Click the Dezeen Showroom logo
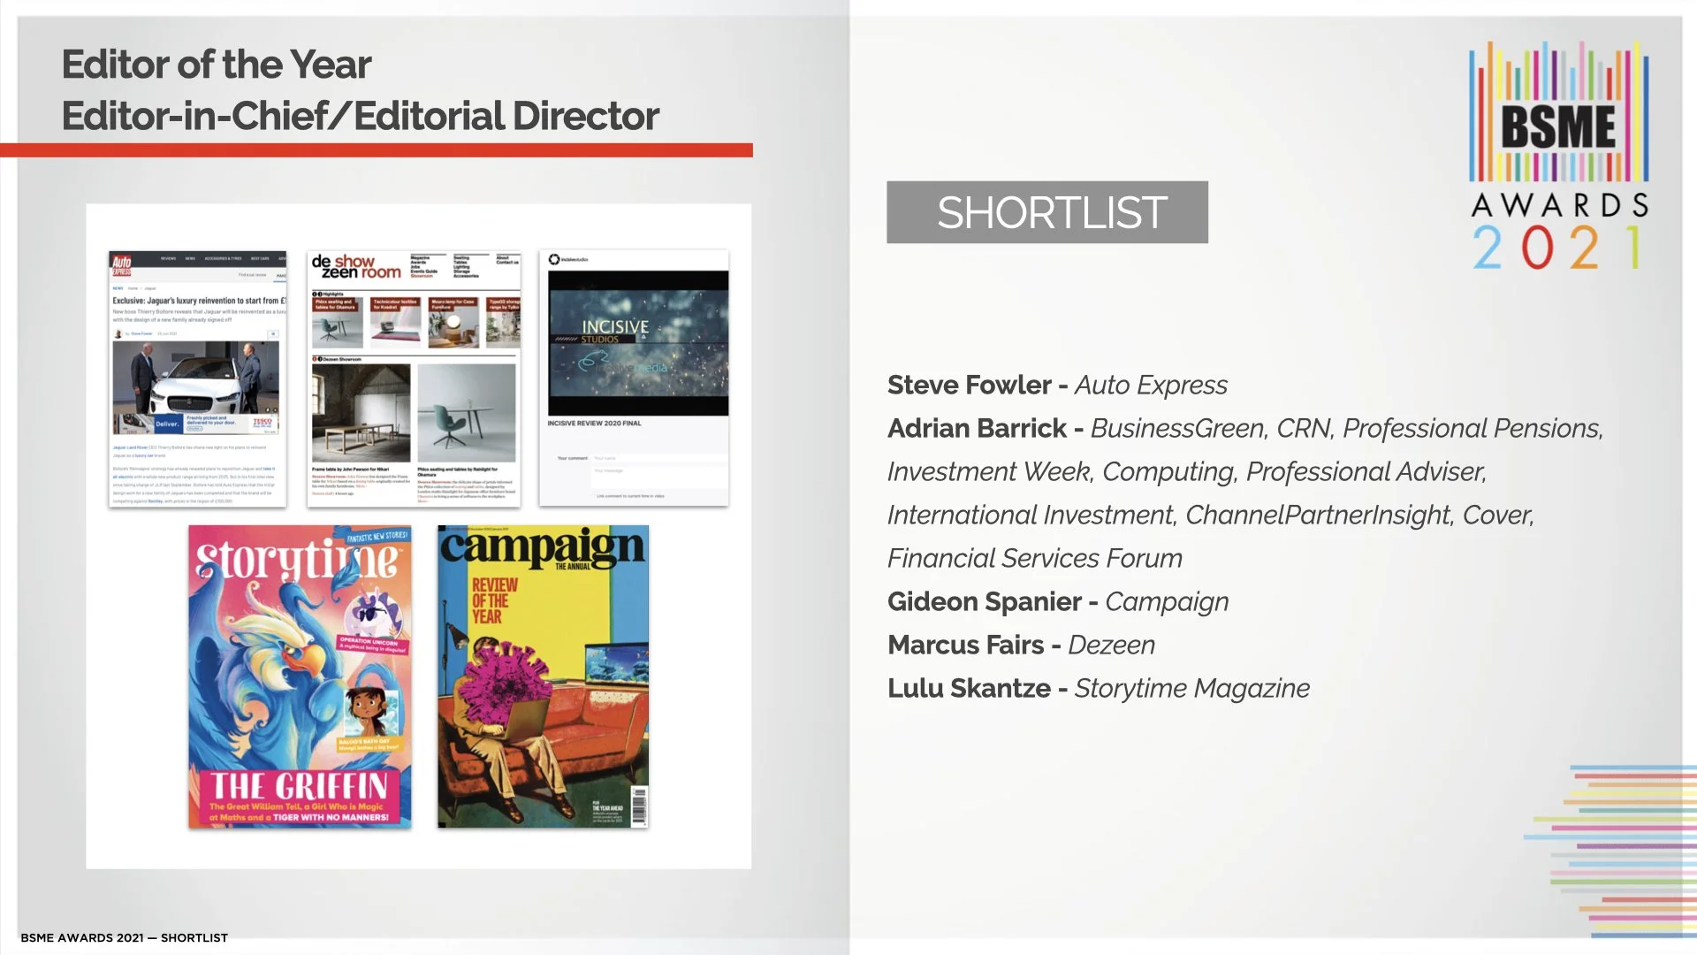 355,266
